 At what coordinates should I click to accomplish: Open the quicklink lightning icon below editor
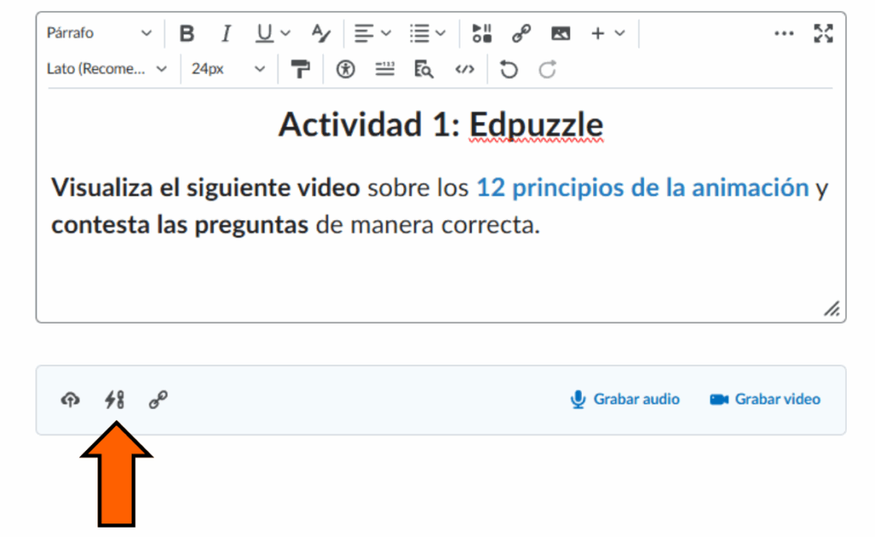coord(114,399)
